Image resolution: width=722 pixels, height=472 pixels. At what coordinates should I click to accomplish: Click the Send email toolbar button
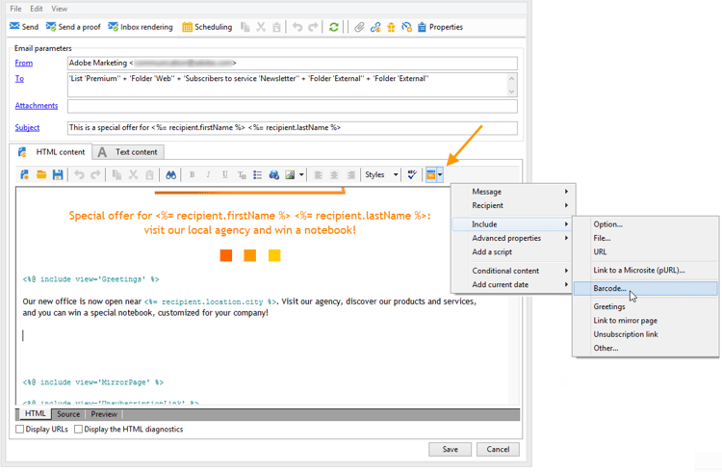click(x=24, y=27)
